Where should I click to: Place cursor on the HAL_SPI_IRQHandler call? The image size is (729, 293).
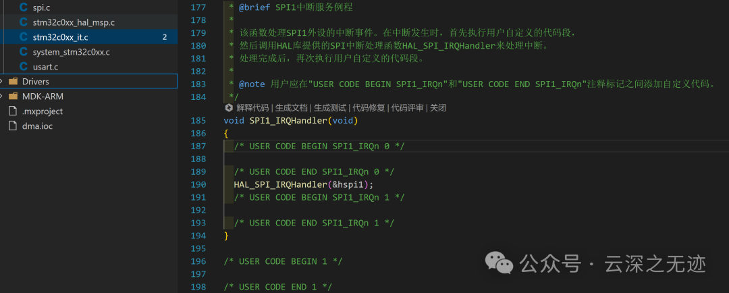click(x=283, y=184)
